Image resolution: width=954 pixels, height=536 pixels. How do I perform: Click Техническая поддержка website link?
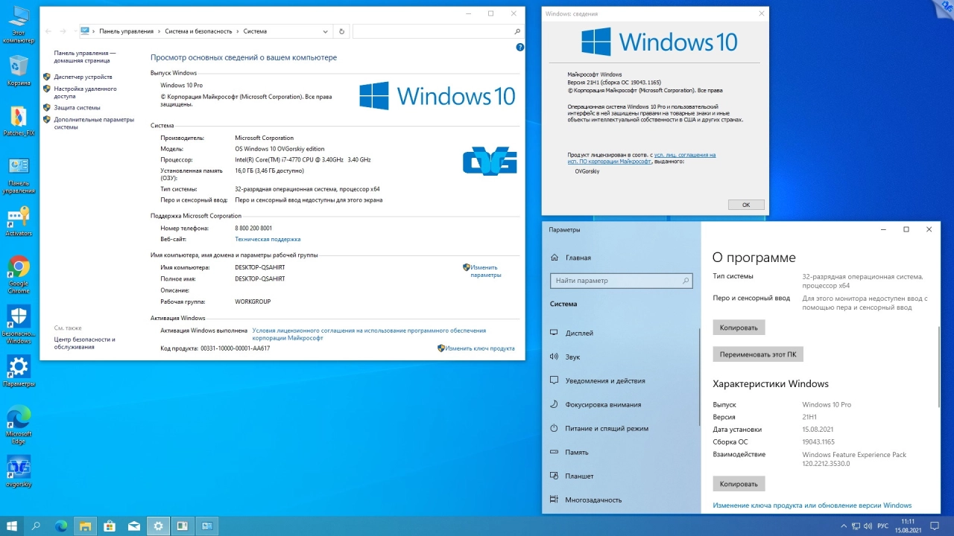268,240
